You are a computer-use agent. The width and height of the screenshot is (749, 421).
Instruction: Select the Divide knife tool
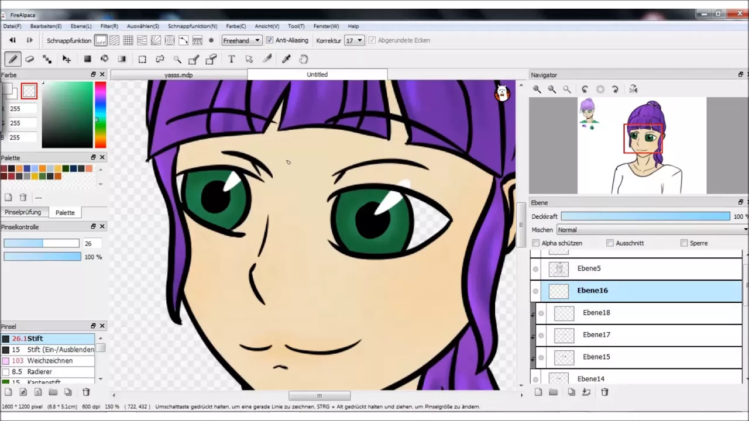click(267, 59)
